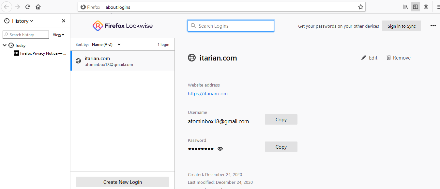This screenshot has height=189, width=440.
Task: Click Sign in to Sync
Action: (402, 26)
